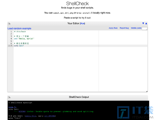This screenshot has width=155, height=120.
Task: Click the comment on editor line 3
Action: (x=21, y=36)
